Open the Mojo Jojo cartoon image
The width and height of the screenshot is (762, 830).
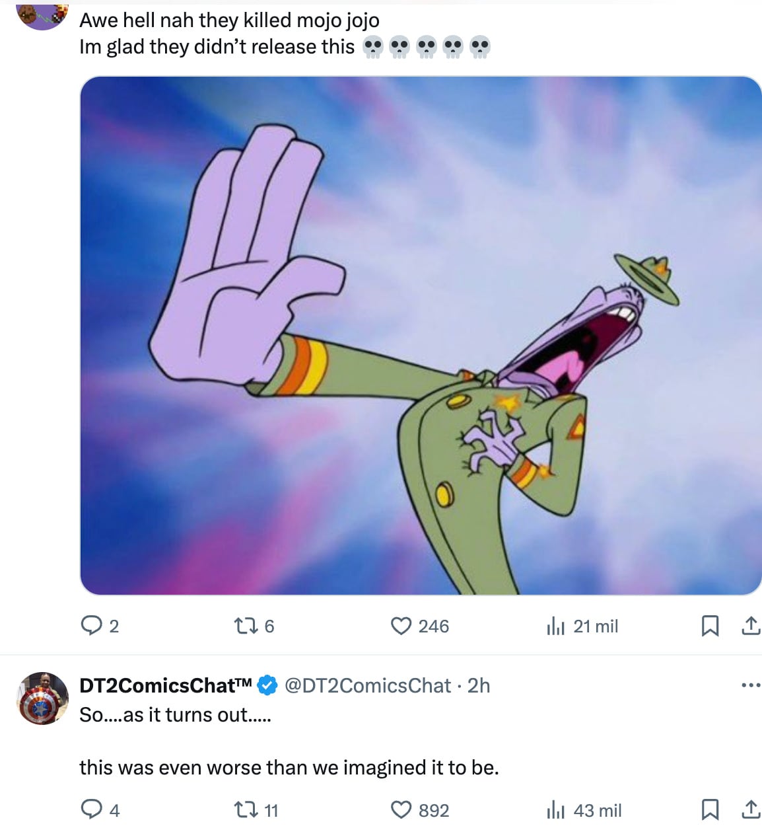tap(421, 336)
